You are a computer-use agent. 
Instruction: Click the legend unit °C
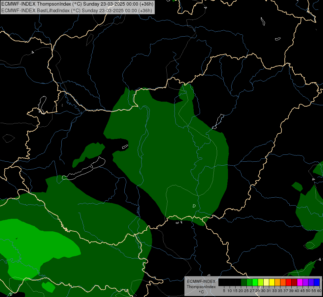pos(202,292)
